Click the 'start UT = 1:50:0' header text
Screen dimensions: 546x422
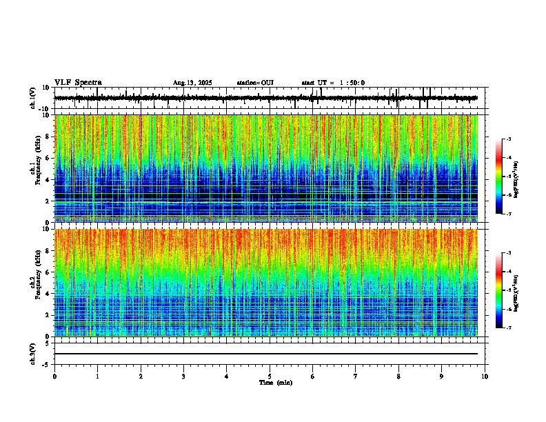[x=333, y=83]
